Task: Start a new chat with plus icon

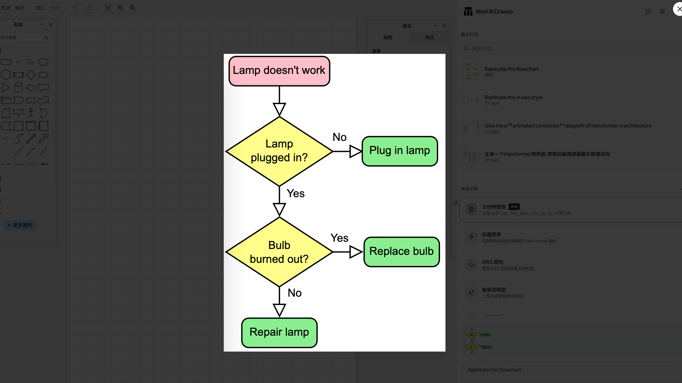Action: (x=648, y=11)
